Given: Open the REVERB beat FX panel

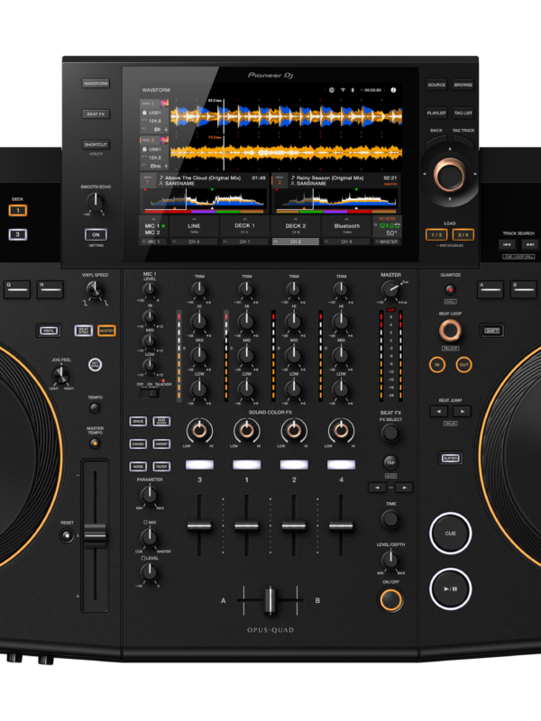Looking at the screenshot, I should coord(388,227).
